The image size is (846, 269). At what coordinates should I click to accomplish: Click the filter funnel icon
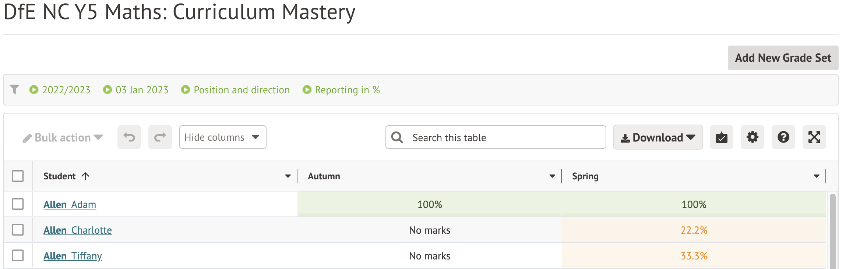[15, 90]
